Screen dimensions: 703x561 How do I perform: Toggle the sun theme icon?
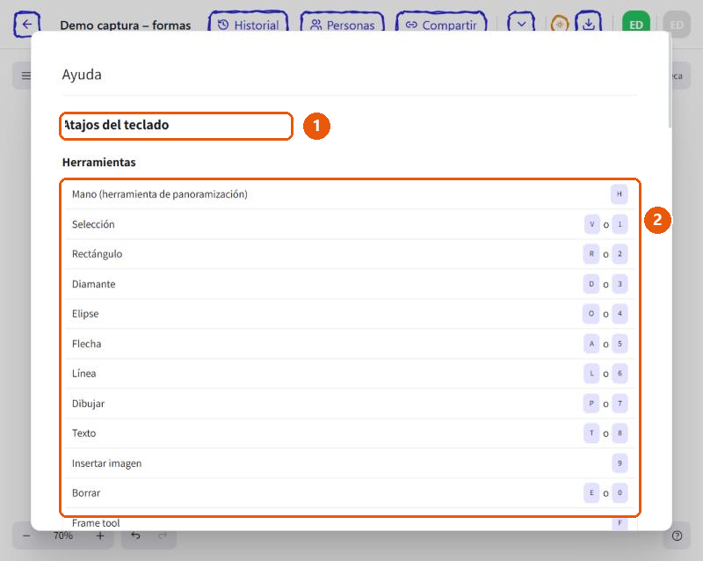(560, 25)
